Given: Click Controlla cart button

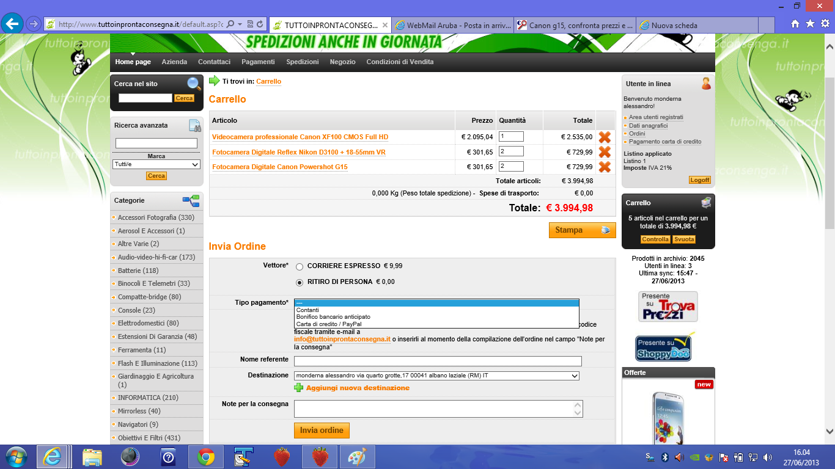Looking at the screenshot, I should (655, 239).
